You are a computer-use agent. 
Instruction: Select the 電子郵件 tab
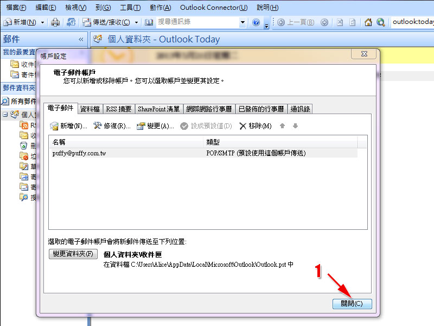coord(60,108)
